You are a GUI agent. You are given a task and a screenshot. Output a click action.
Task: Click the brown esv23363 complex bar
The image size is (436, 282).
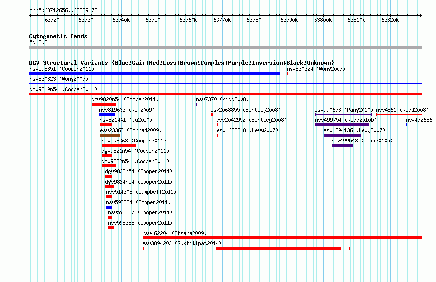(110, 135)
